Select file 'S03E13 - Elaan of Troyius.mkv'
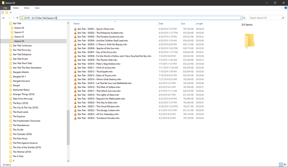The width and height of the screenshot is (288, 167). coord(97,76)
